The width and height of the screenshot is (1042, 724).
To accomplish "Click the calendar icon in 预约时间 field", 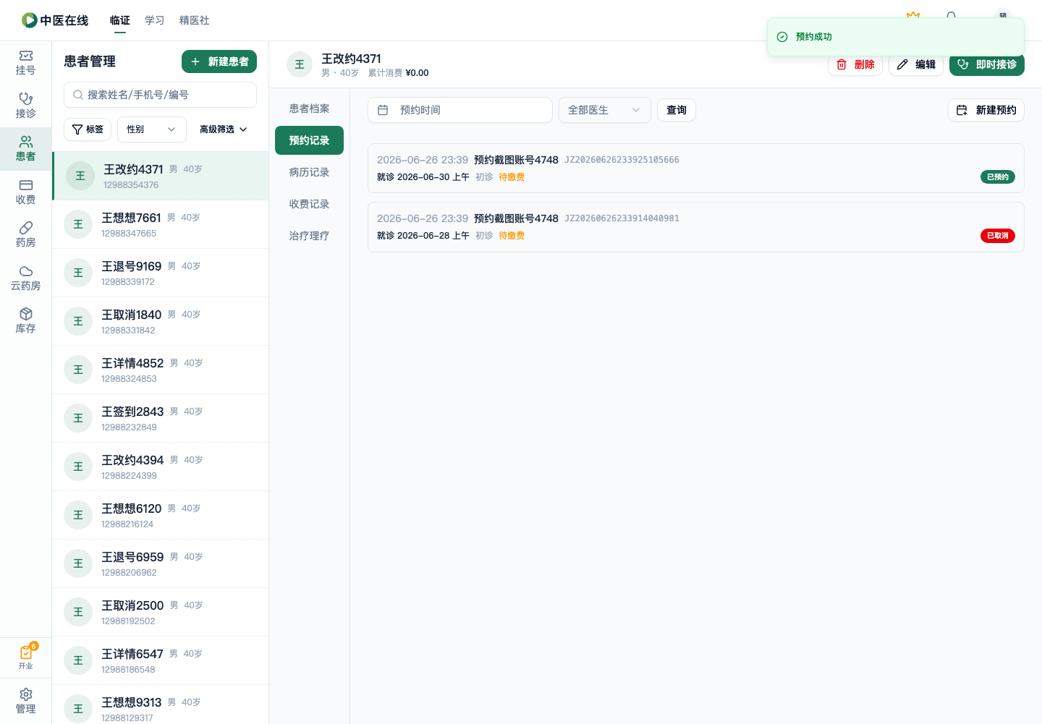I will 383,110.
